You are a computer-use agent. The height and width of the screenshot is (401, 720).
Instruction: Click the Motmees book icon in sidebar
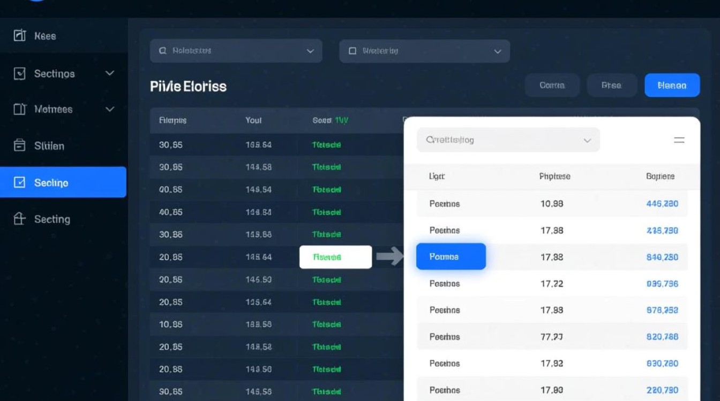19,109
